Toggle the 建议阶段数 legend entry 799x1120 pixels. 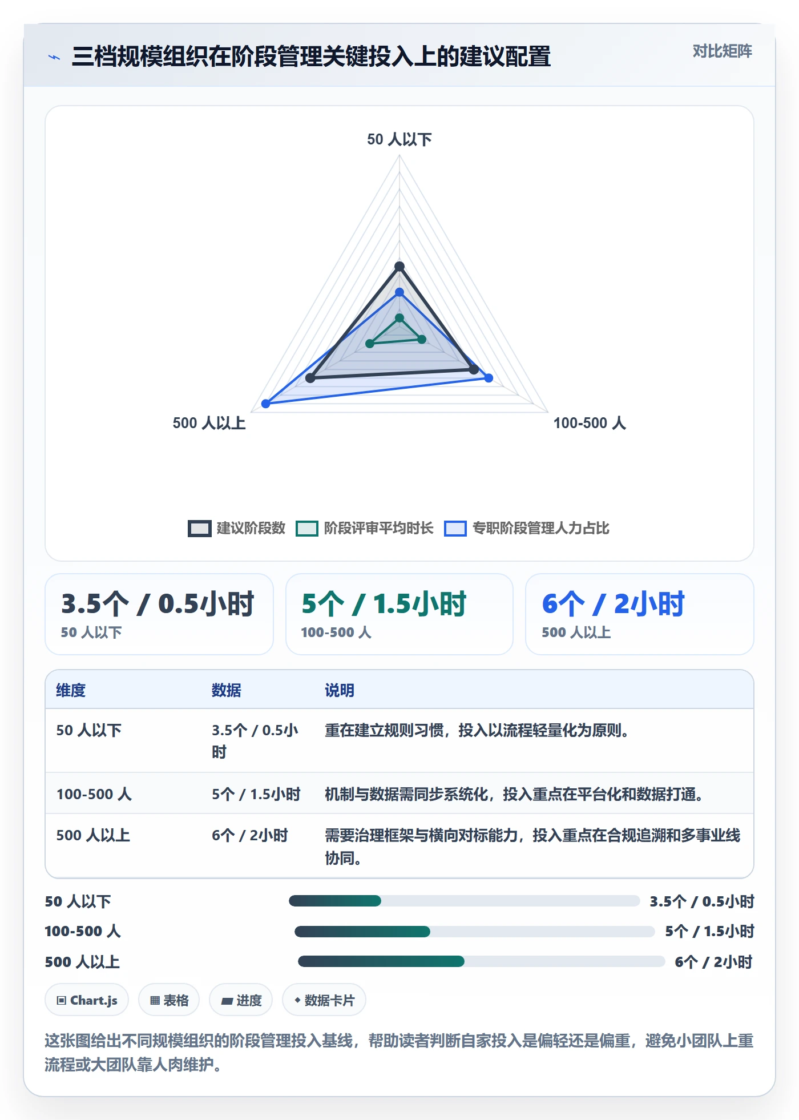pos(237,528)
